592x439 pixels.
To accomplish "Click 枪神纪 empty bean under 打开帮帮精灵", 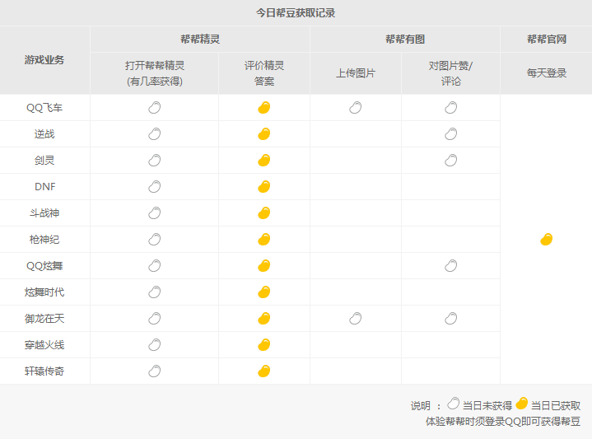I will 155,240.
